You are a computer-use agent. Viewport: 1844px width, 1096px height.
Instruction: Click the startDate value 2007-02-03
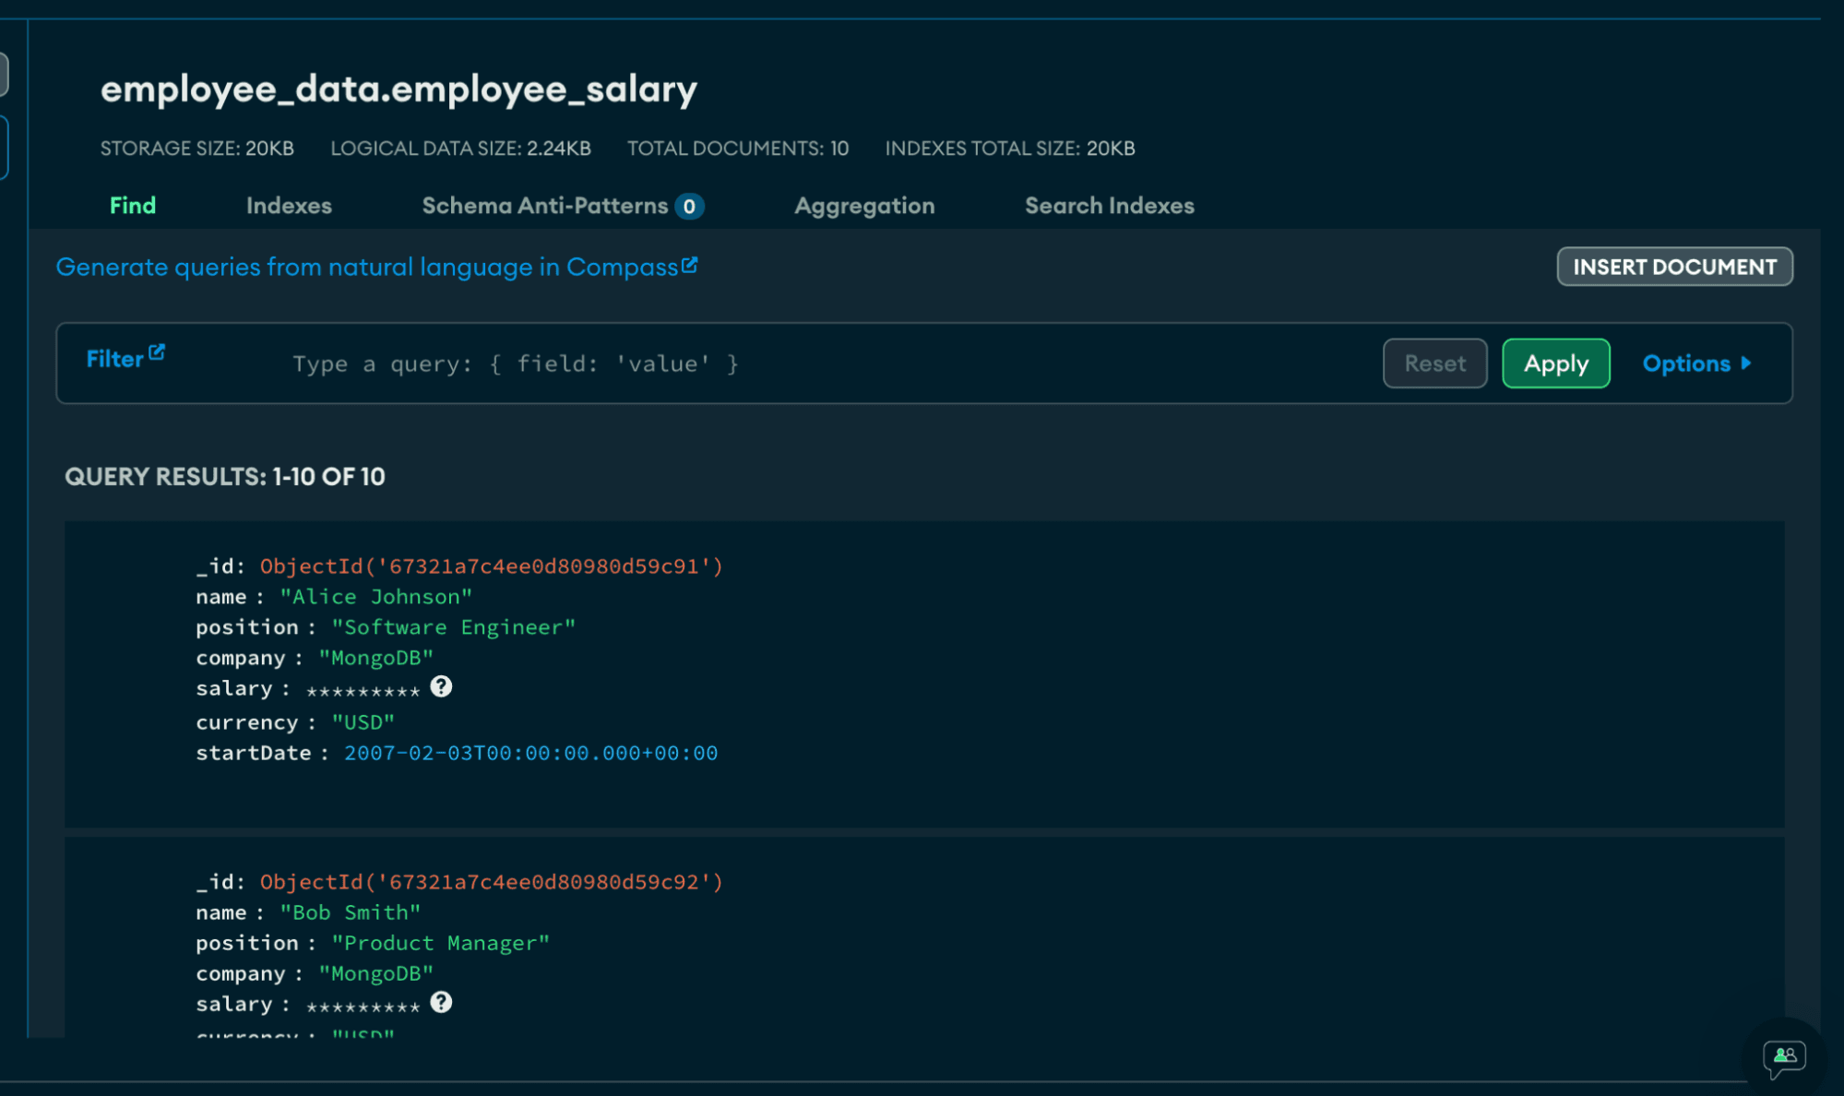tap(530, 753)
